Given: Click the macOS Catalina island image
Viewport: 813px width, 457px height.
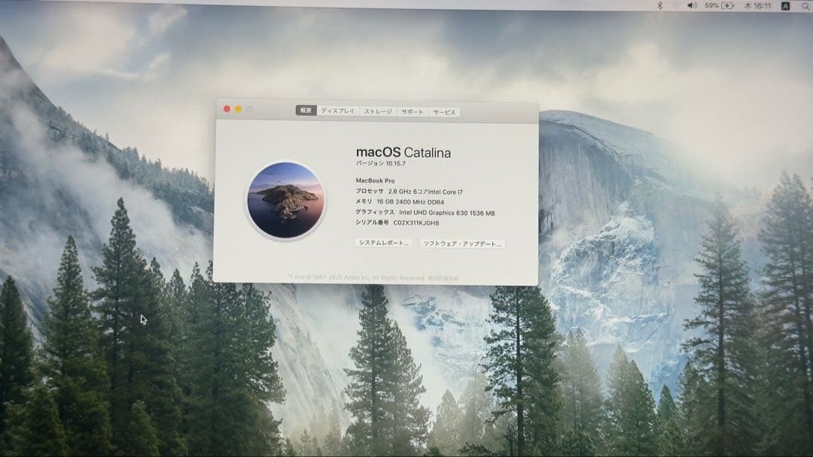Looking at the screenshot, I should coord(284,198).
